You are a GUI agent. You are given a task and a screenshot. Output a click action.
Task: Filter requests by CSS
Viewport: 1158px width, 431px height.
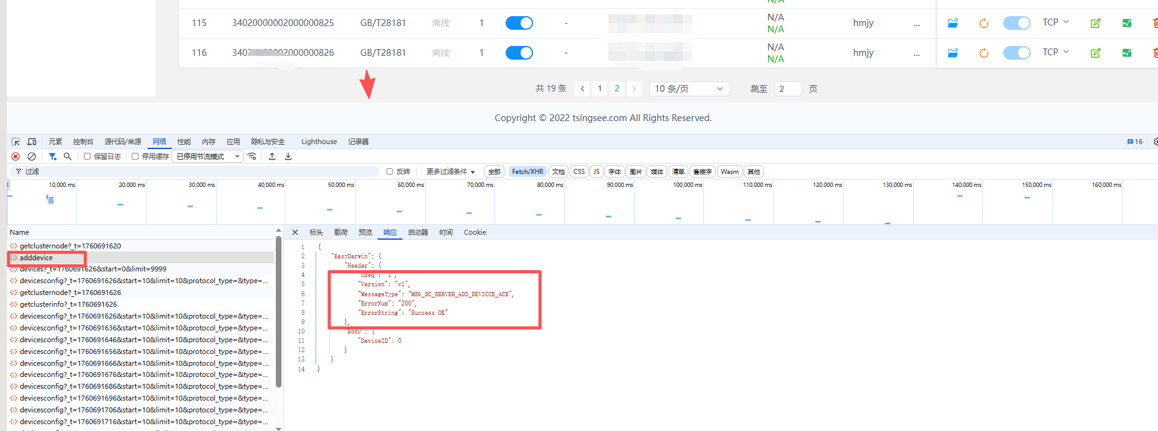click(579, 171)
